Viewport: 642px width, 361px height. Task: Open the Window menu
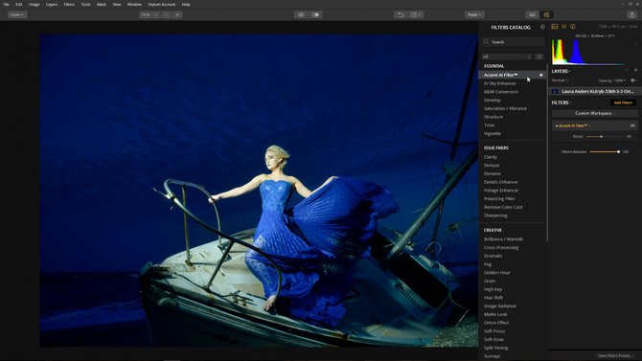tap(134, 4)
